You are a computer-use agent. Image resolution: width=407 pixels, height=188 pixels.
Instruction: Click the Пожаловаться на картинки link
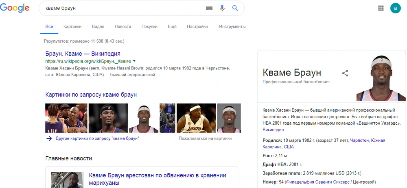click(x=205, y=138)
